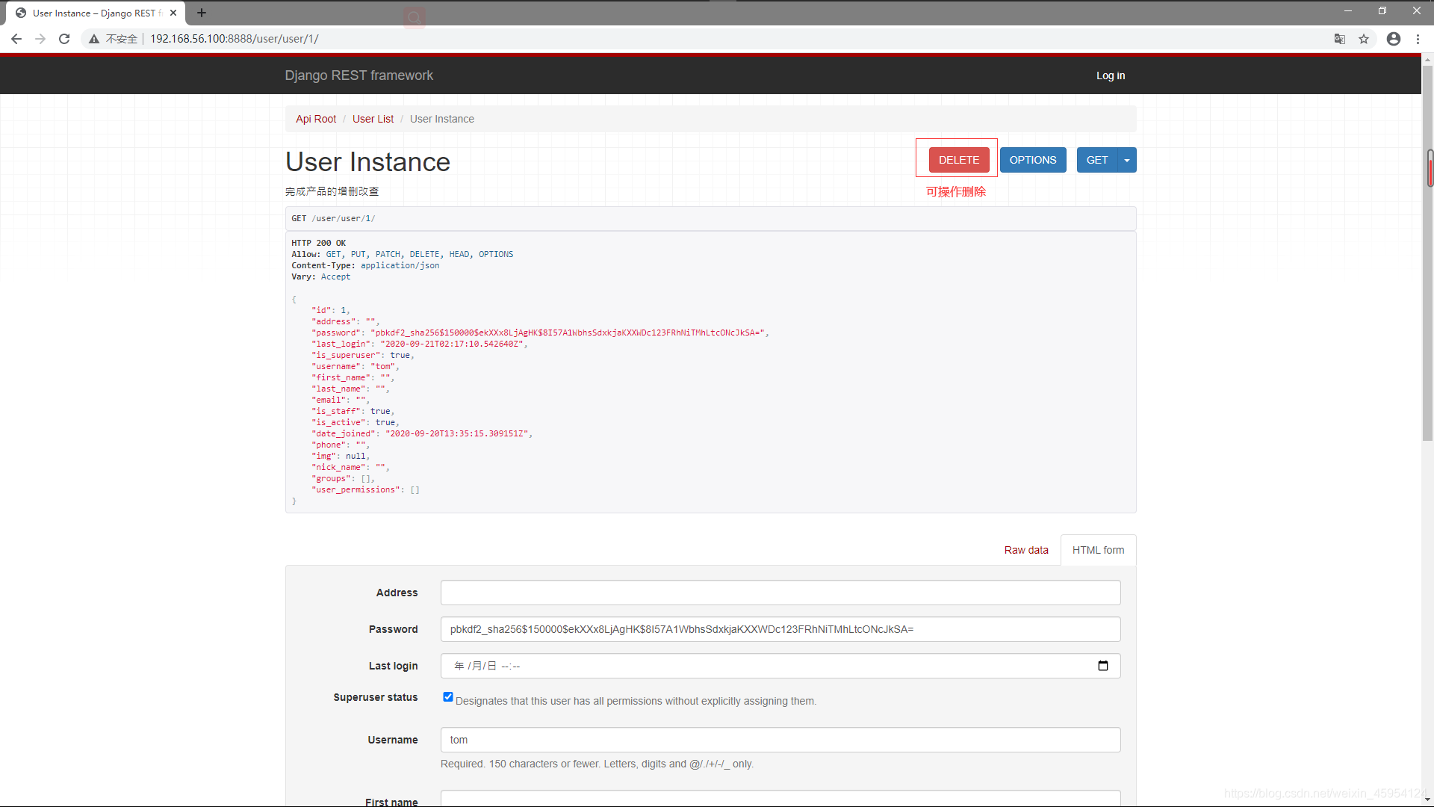Bookmark page with the star icon
The width and height of the screenshot is (1434, 807).
[x=1364, y=39]
